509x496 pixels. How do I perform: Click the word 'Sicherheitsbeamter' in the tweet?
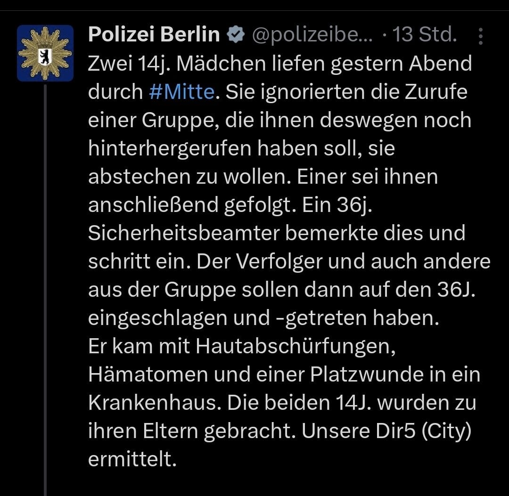184,233
